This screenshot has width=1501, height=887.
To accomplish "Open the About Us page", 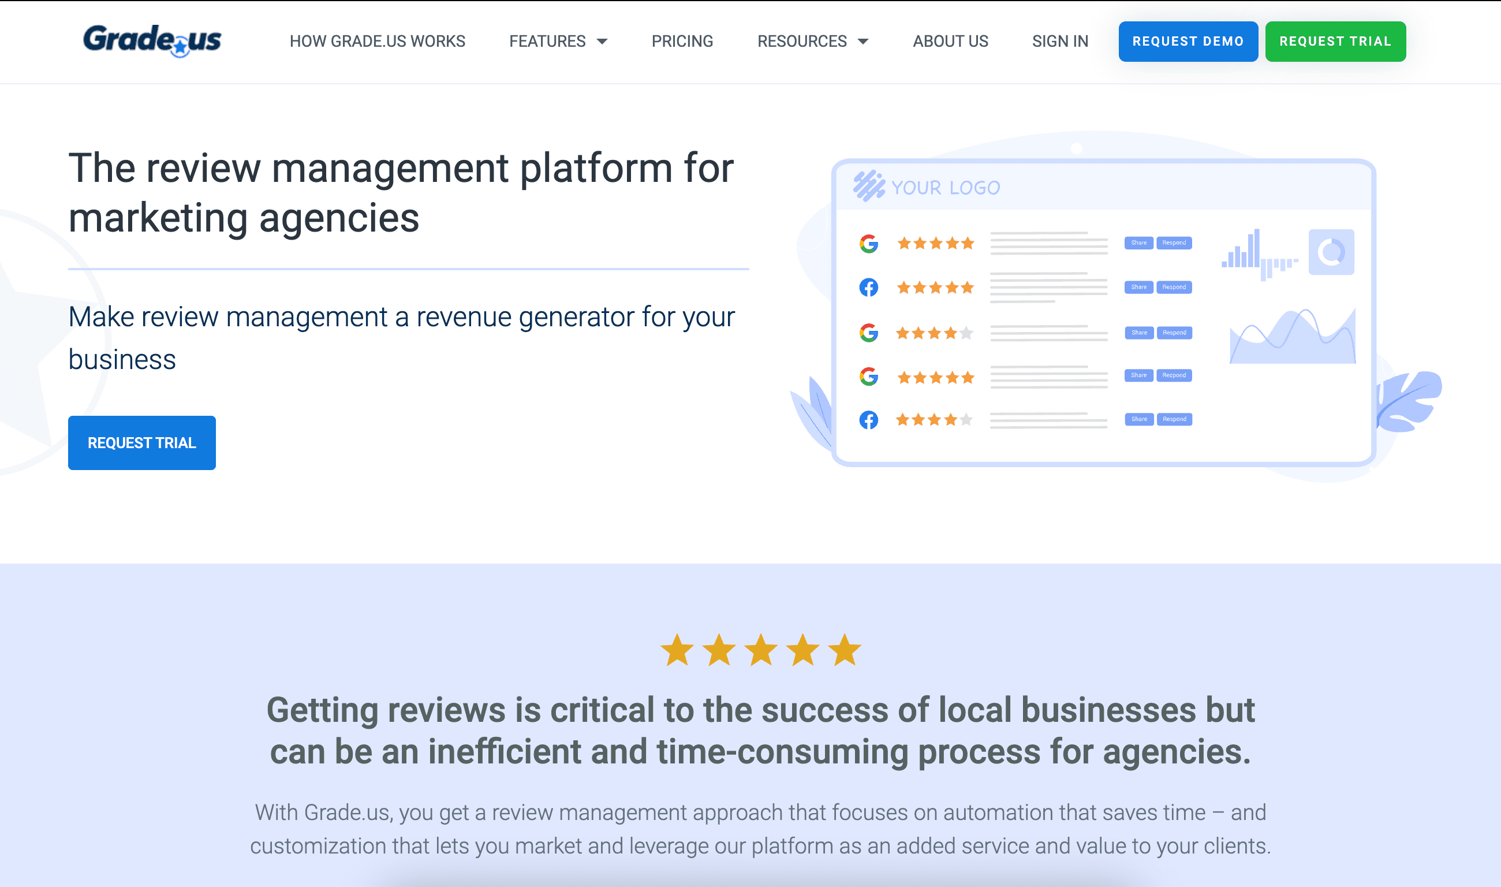I will pos(950,41).
